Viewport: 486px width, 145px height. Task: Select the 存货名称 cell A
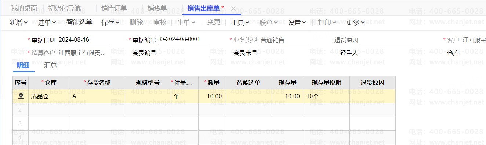pyautogui.click(x=97, y=96)
